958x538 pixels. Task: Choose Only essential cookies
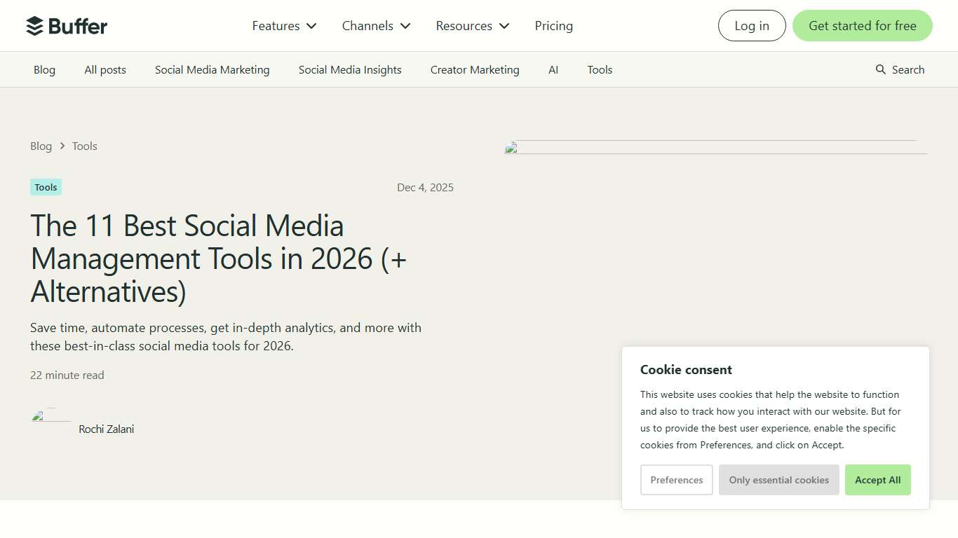778,480
